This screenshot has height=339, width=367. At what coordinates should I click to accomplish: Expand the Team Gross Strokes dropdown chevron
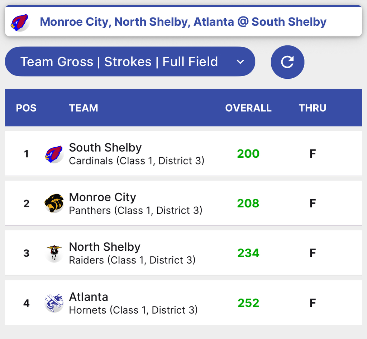pos(240,62)
